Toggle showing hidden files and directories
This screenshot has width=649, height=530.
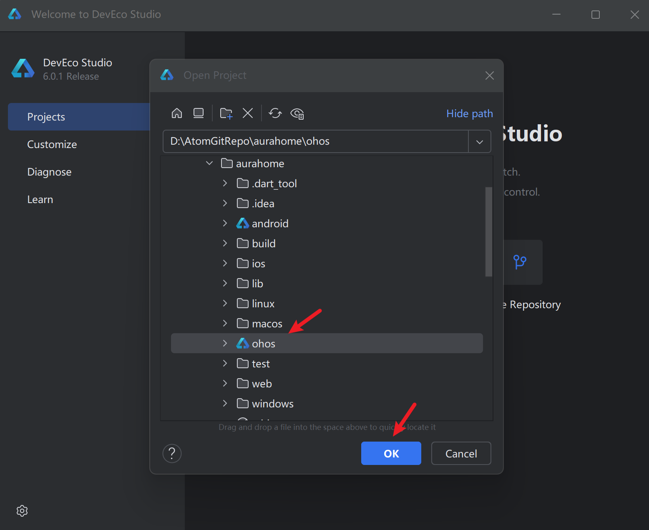[x=297, y=113]
